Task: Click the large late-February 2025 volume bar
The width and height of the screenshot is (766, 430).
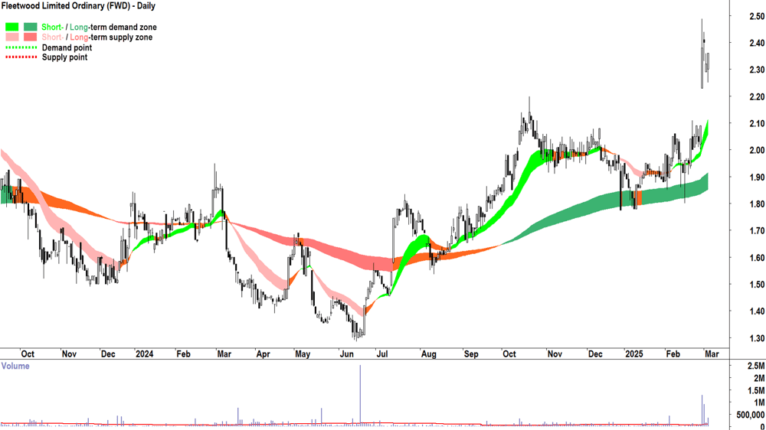Action: (x=702, y=409)
